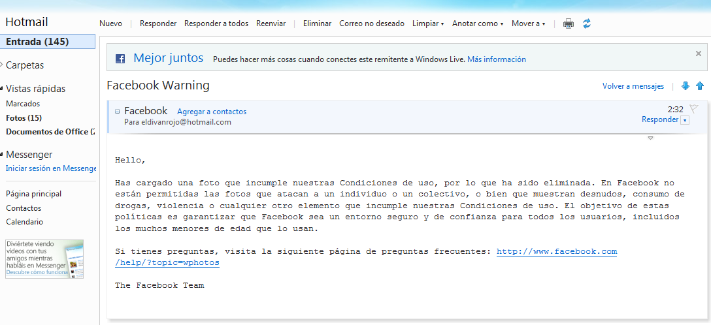Open Calendario page

(24, 222)
